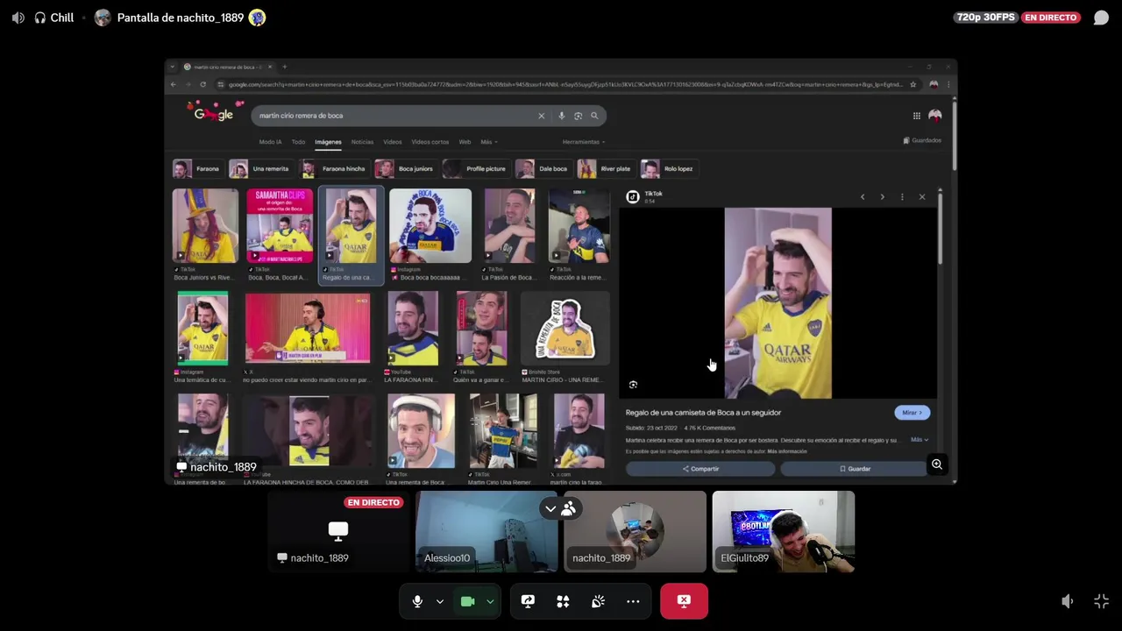Switch to the Videos tab

point(392,142)
